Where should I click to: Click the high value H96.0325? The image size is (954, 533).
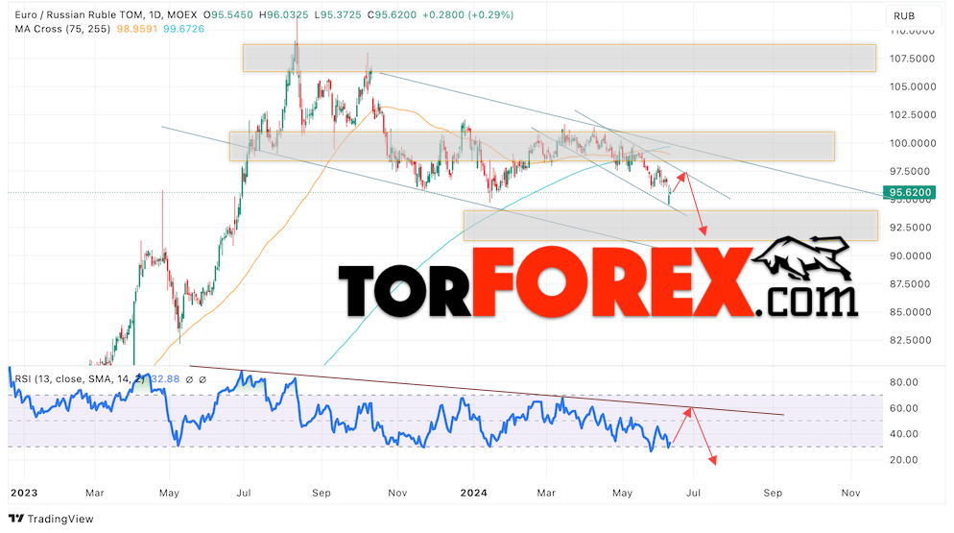click(283, 14)
